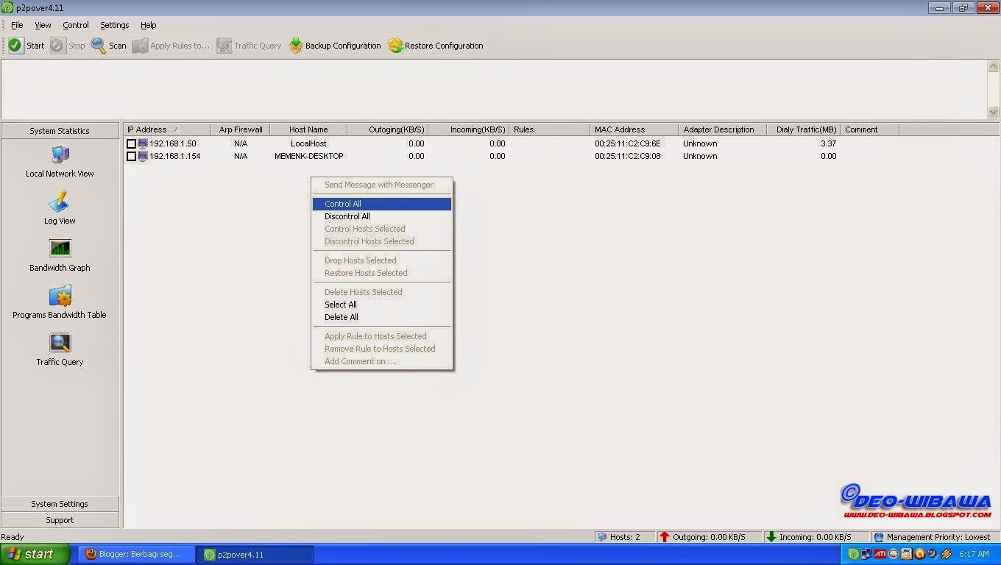Click the Scan magnifier icon in toolbar
1001x565 pixels.
point(99,46)
